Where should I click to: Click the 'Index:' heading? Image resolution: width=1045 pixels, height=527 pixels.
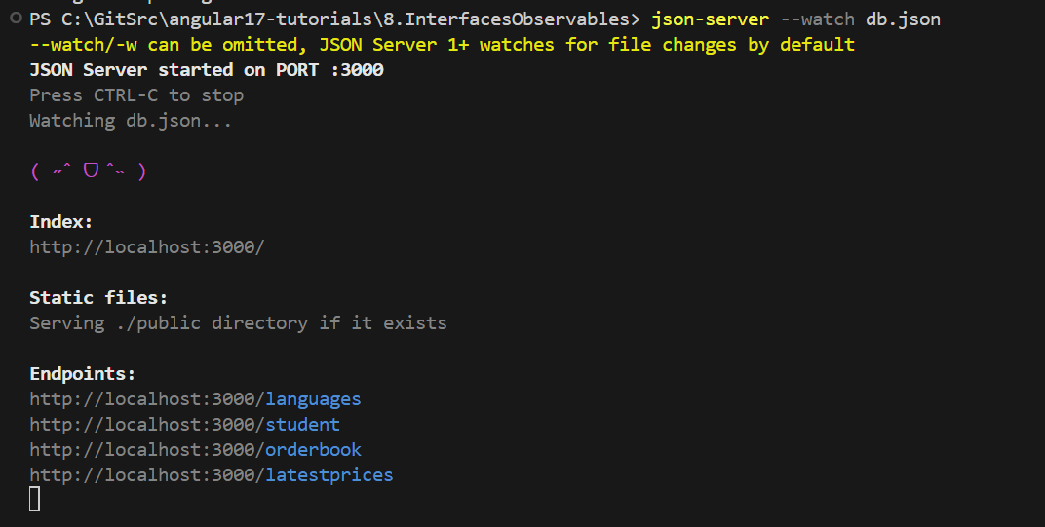[x=60, y=222]
